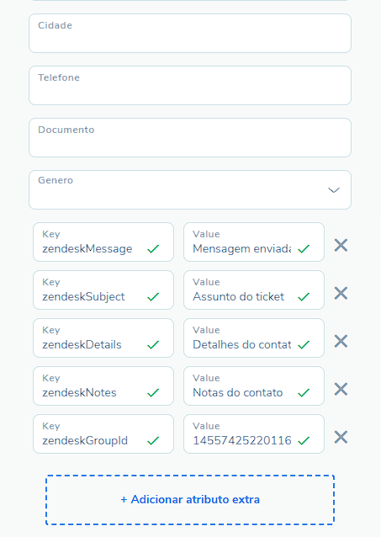This screenshot has height=537, width=381.
Task: Click green checkmark in zendeskNotes key field
Action: (x=153, y=392)
